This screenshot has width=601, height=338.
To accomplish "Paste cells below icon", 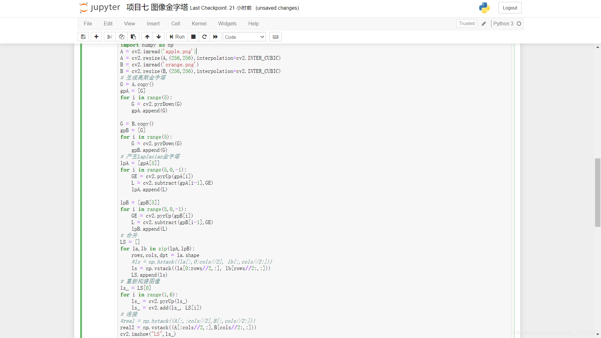I will [x=133, y=37].
